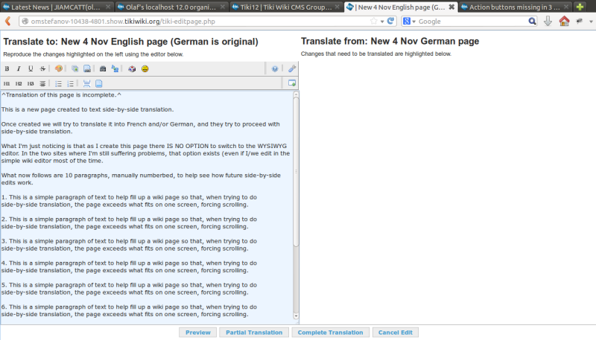Expand the browser toolbar overflow arrow
This screenshot has width=596, height=340.
click(x=591, y=22)
